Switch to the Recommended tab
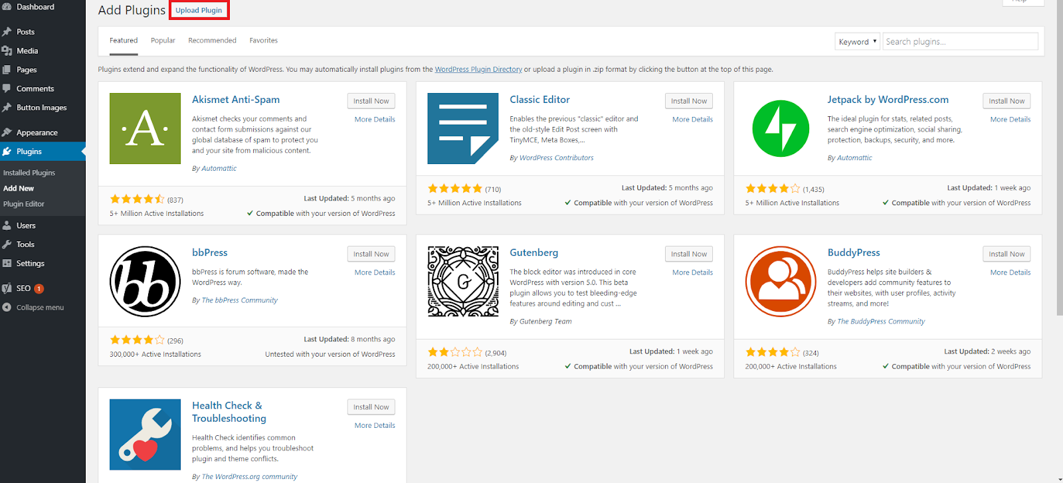Viewport: 1063px width, 483px height. tap(212, 41)
